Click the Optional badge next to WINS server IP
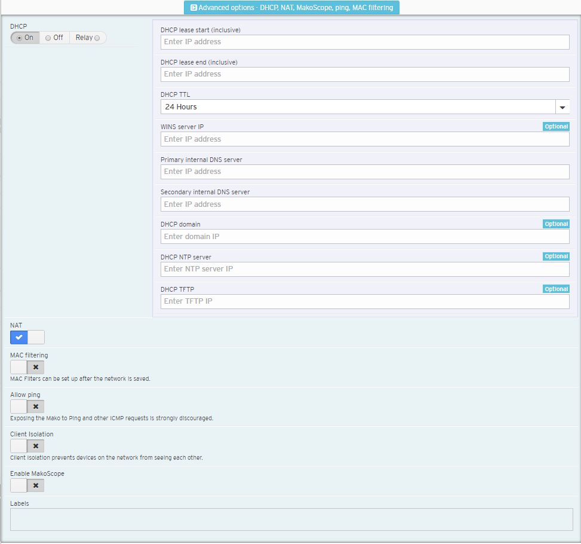 (x=556, y=126)
